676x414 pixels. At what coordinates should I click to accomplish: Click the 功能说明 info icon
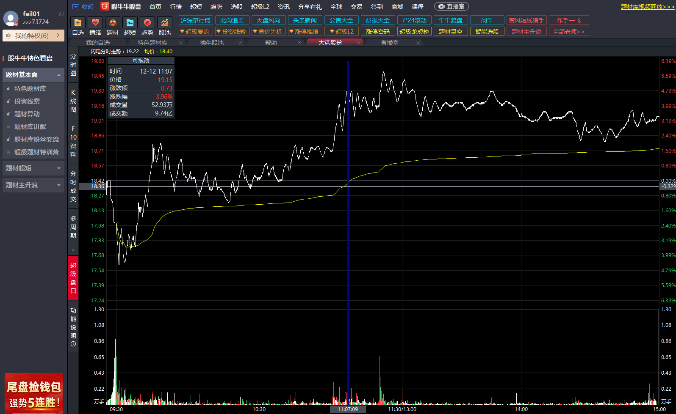tap(73, 344)
